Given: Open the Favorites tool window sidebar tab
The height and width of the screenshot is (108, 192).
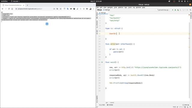Looking at the screenshot, I should click(97, 99).
